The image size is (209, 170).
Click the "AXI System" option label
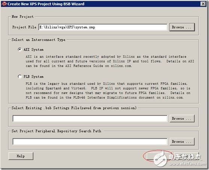click(33, 50)
